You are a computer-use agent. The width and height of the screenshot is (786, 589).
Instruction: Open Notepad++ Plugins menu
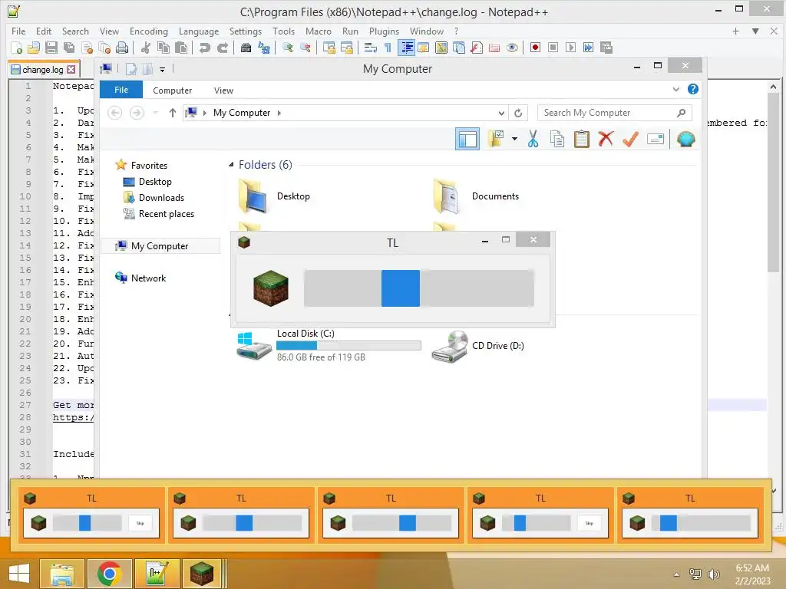(x=384, y=31)
